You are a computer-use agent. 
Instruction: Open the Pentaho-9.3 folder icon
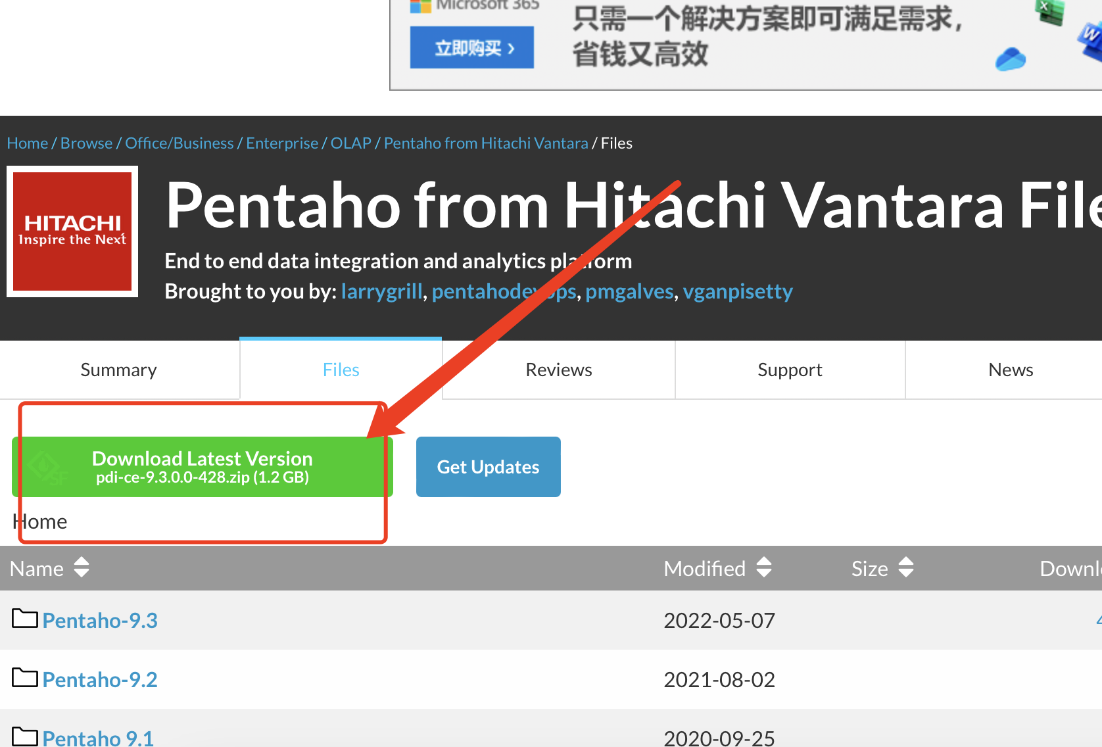[x=25, y=619]
